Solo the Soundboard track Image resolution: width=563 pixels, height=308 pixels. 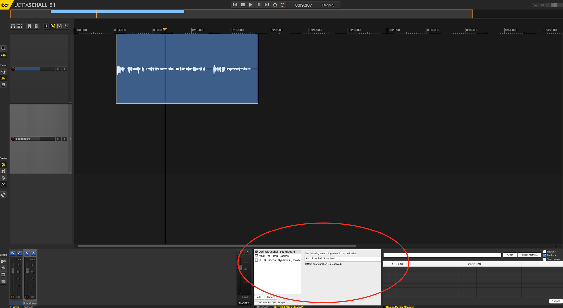point(65,139)
